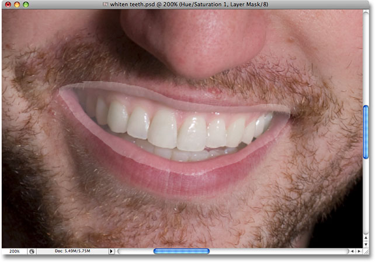The width and height of the screenshot is (375, 262).
Task: Click the zoom percentage field showing 200%
Action: pos(15,252)
